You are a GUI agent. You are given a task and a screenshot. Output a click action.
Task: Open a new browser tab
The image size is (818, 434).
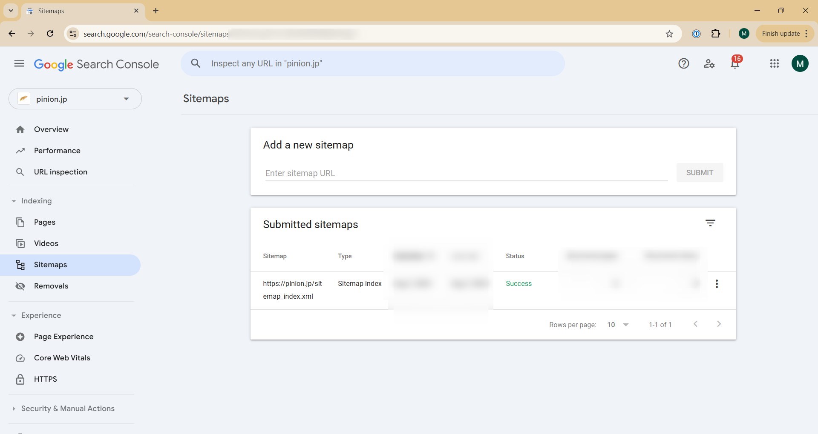point(156,11)
